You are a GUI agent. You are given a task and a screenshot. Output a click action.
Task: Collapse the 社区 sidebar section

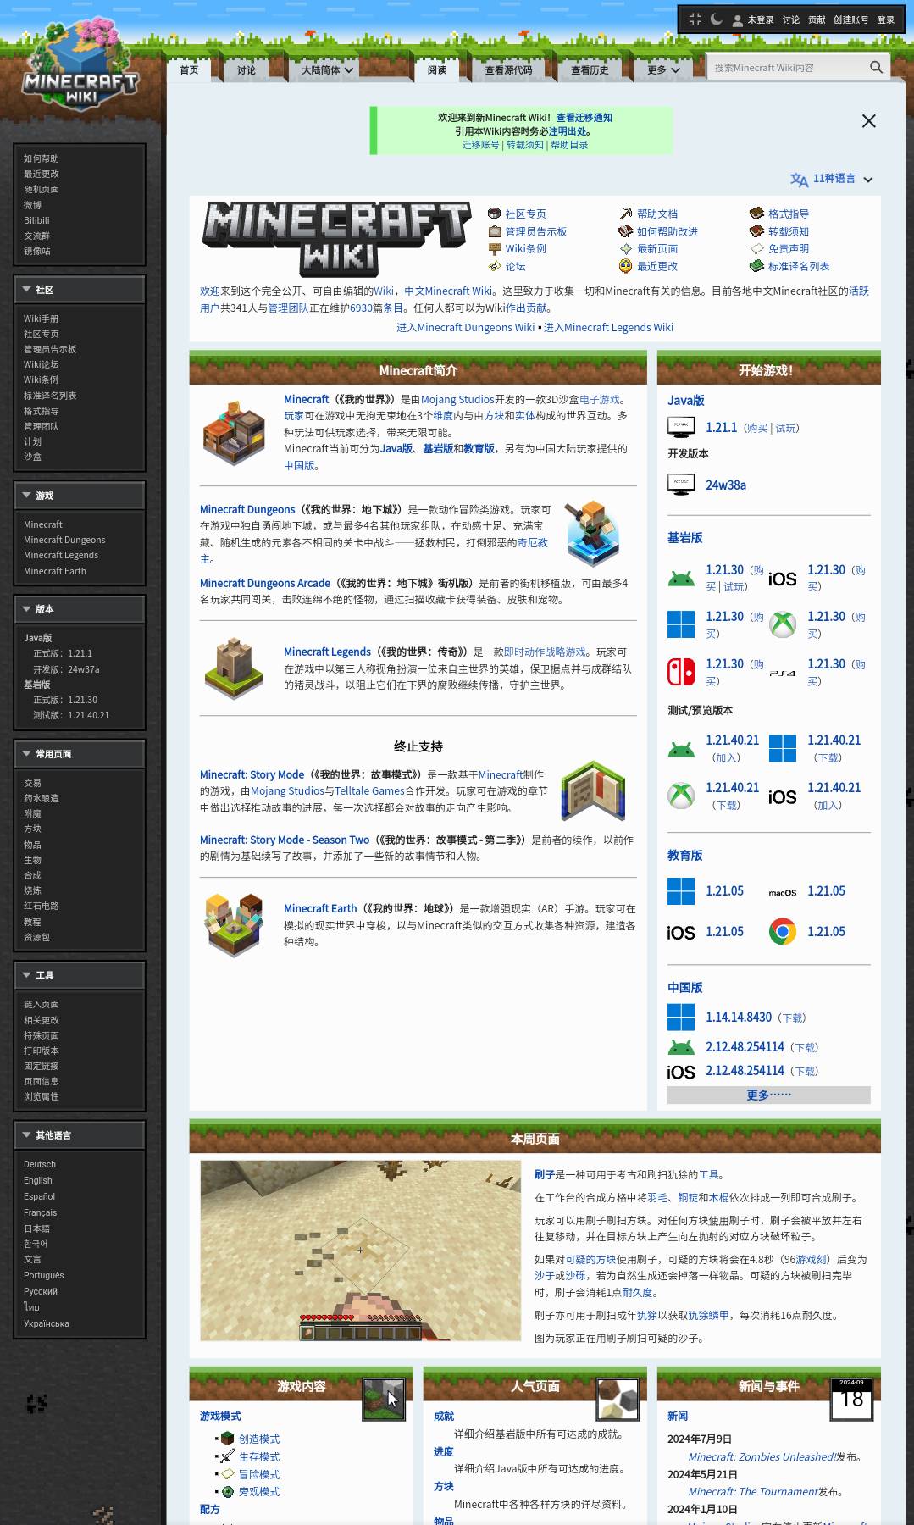tap(27, 290)
